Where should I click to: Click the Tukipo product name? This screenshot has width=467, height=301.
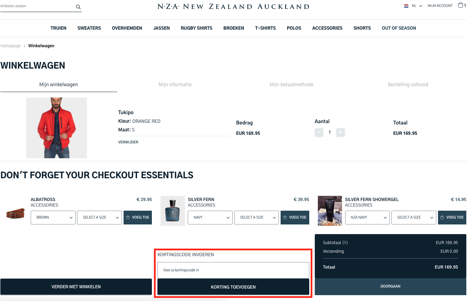click(x=126, y=112)
